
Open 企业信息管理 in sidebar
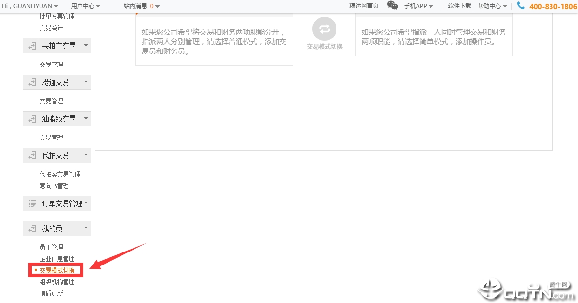point(57,259)
